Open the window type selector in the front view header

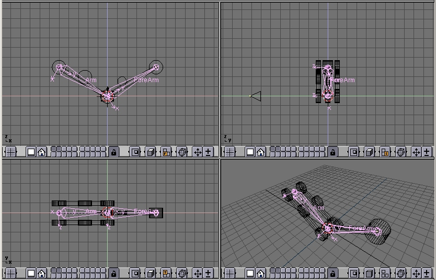click(x=11, y=152)
